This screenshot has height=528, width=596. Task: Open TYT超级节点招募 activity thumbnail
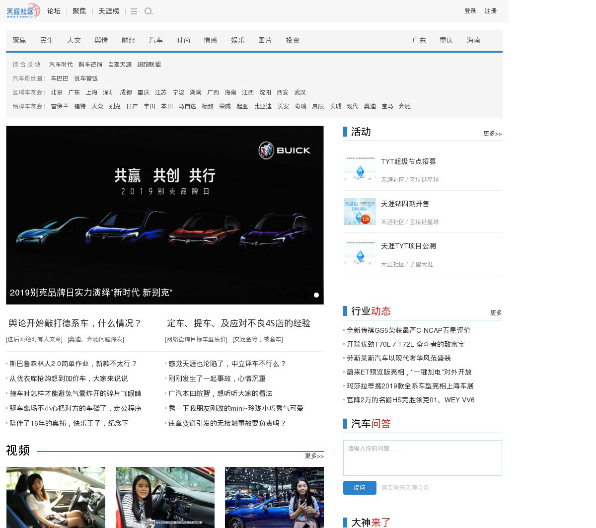pos(360,169)
